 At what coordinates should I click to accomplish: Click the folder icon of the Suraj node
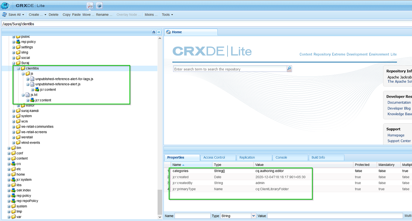point(18,63)
